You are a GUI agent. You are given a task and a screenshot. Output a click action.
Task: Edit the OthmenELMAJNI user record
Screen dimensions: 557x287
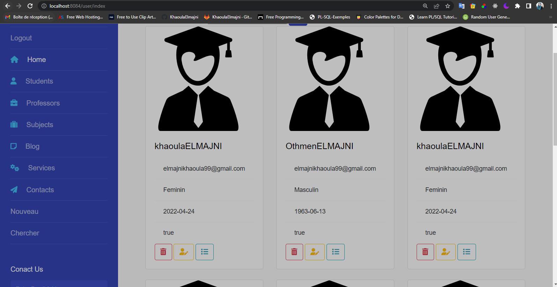tap(315, 252)
